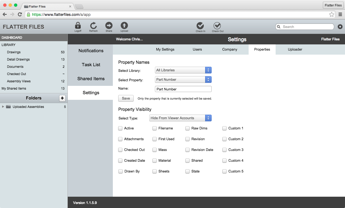The height and width of the screenshot is (208, 345).
Task: Toggle the Shared property checkbox
Action: [187, 161]
